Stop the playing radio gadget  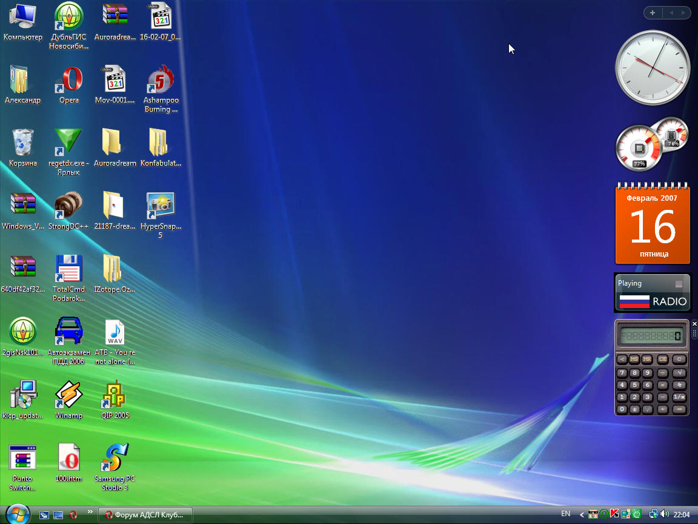click(679, 284)
